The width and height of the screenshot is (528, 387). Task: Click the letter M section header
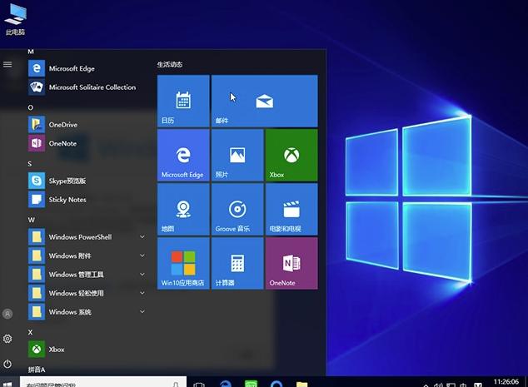(31, 52)
